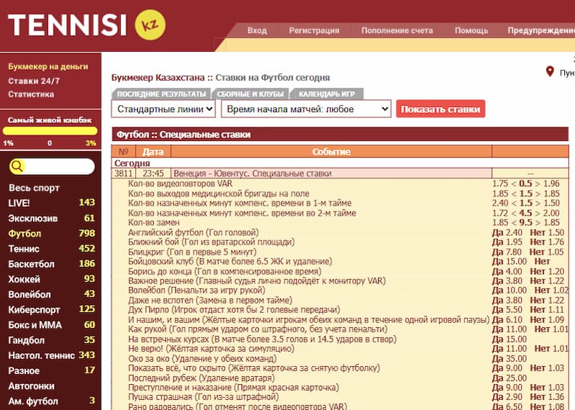575x410 pixels.
Task: Click Да 2.90 for Пушка страшная
Action: pos(507,397)
